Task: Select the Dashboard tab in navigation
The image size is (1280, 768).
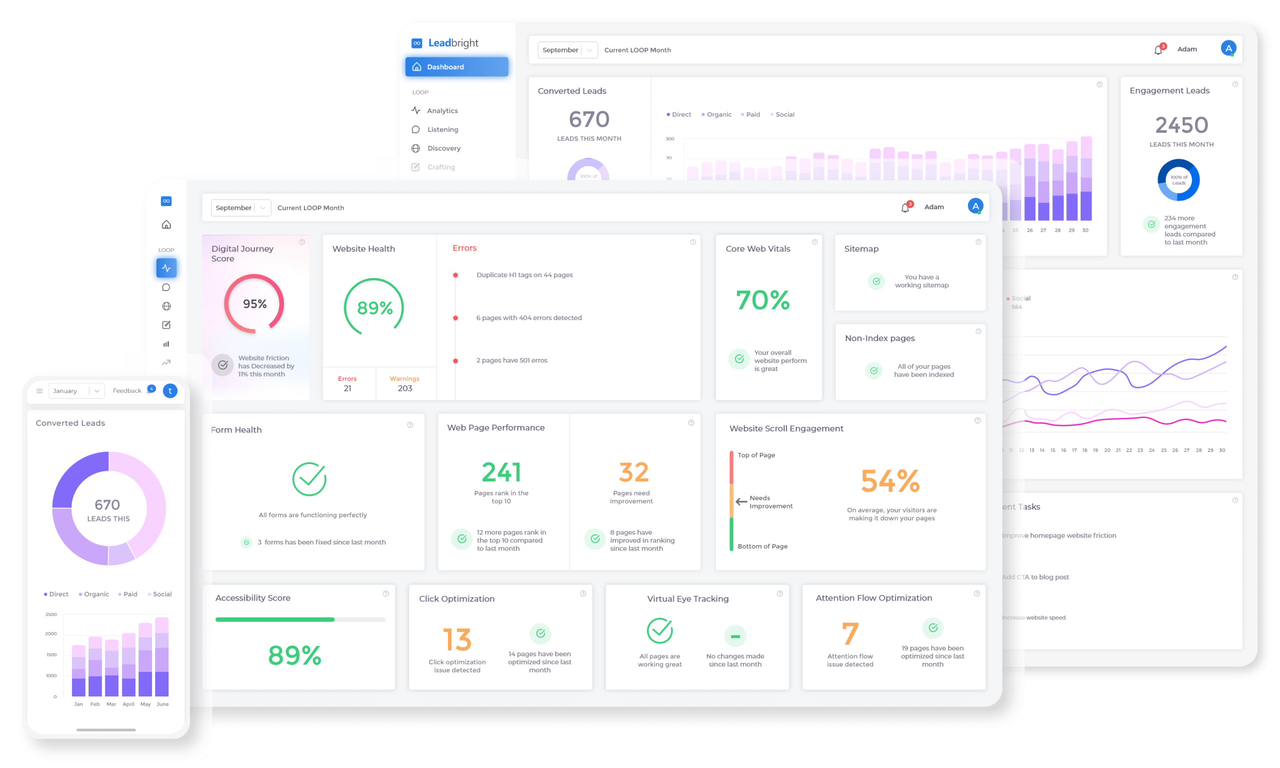Action: [457, 66]
